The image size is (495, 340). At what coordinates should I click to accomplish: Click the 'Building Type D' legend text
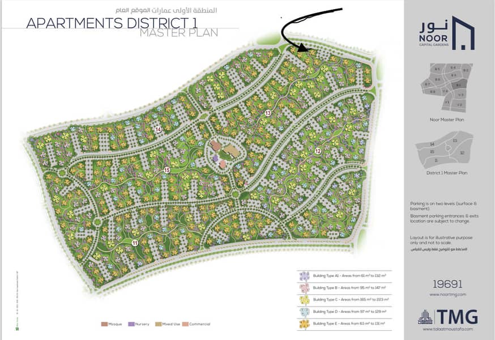click(349, 312)
